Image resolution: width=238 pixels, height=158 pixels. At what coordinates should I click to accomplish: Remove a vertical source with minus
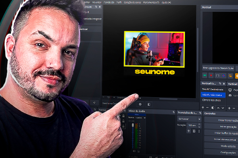pyautogui.click(x=234, y=108)
